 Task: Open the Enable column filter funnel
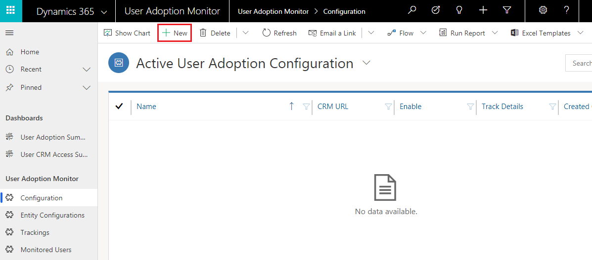(470, 107)
